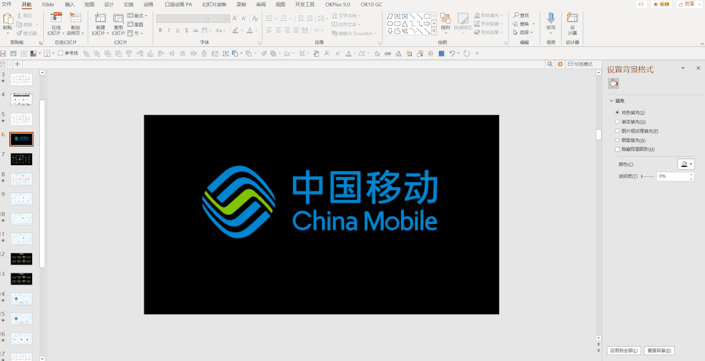Click the 录制 record button
This screenshot has height=361, width=705.
coord(661,4)
